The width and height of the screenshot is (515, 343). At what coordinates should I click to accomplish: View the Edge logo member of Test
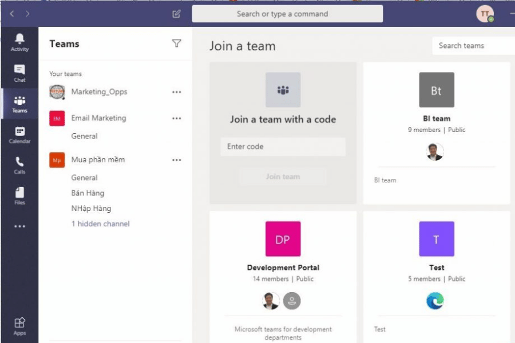coord(435,301)
